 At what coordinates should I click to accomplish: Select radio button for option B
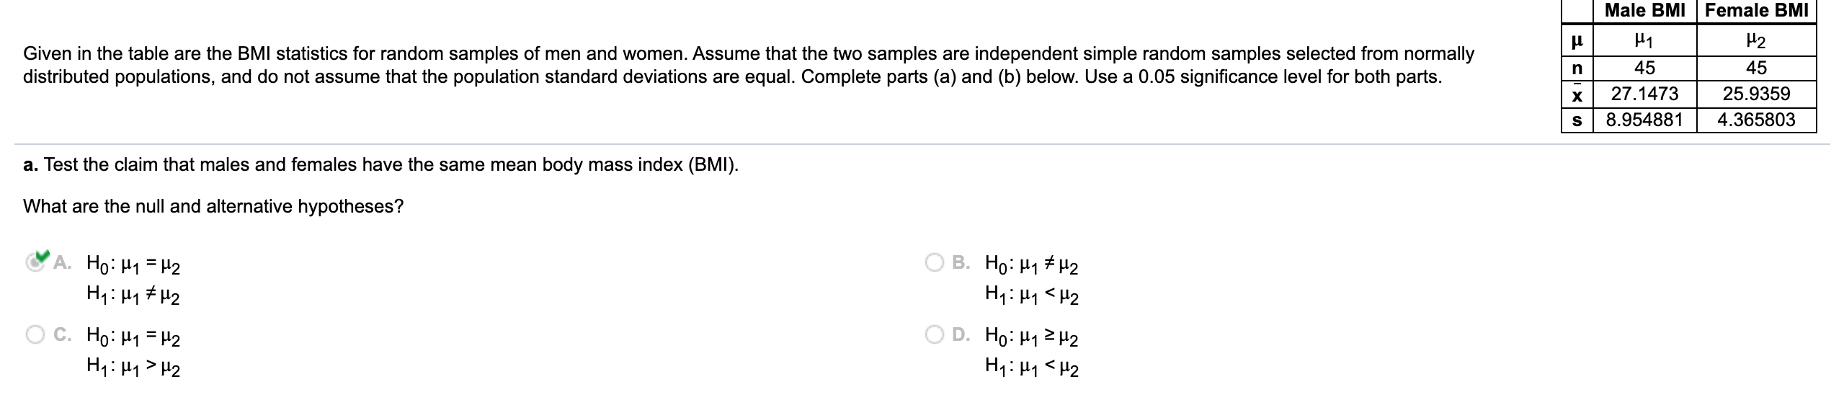936,263
